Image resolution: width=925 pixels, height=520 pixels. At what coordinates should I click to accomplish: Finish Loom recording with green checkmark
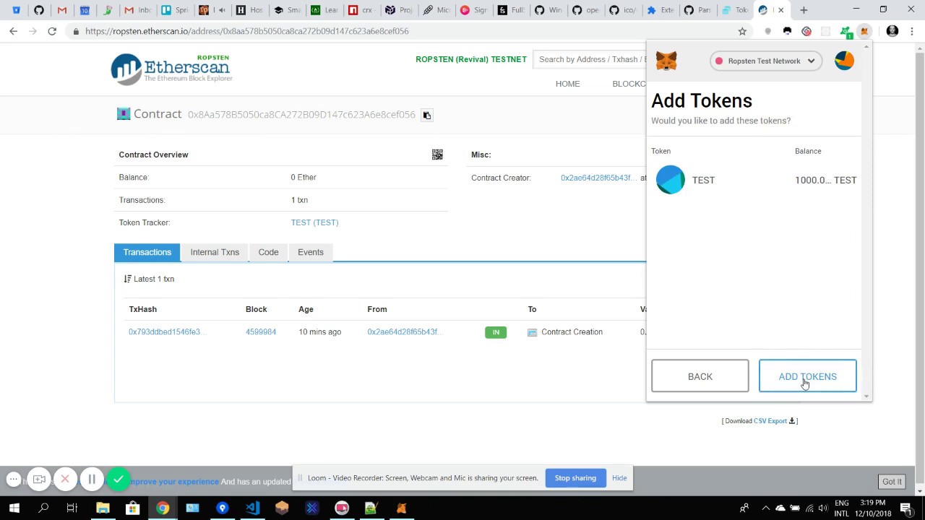pyautogui.click(x=118, y=479)
